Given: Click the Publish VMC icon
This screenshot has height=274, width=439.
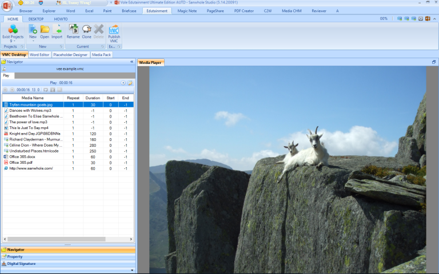Looking at the screenshot, I should 114,29.
